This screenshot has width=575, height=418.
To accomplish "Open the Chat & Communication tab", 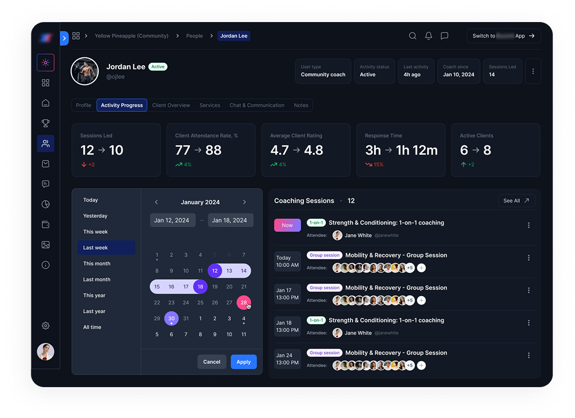I will (x=257, y=105).
